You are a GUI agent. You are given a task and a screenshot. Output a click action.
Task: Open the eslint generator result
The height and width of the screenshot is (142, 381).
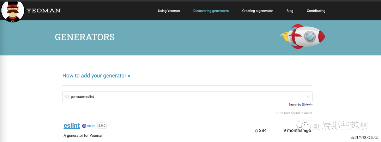(x=72, y=126)
